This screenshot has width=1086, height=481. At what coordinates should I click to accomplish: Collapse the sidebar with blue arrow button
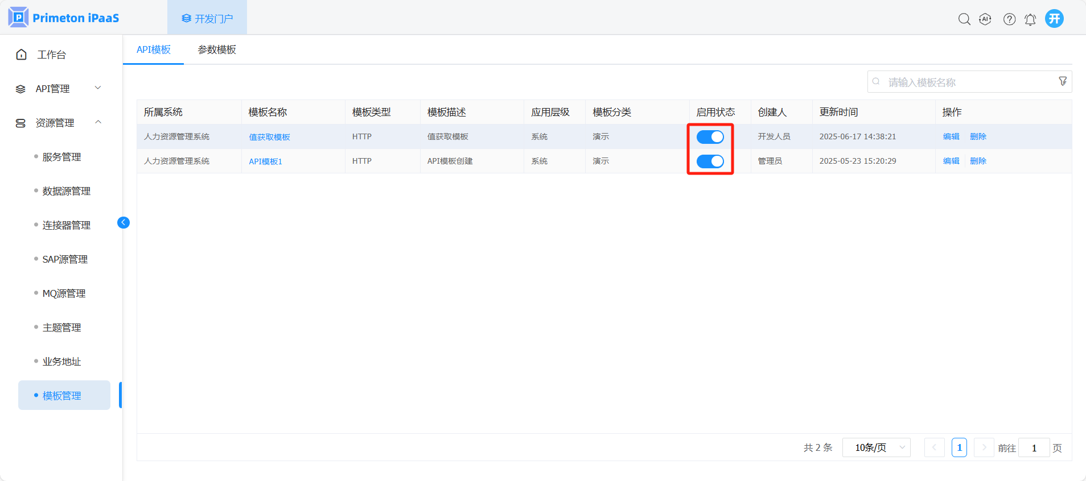pos(124,222)
